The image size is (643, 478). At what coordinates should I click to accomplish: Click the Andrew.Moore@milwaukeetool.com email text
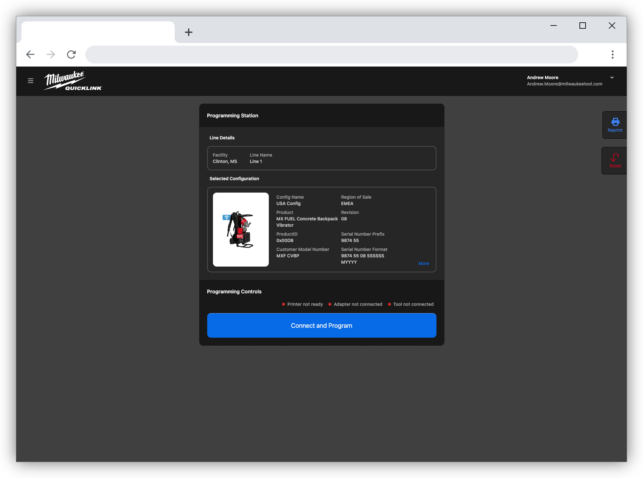pyautogui.click(x=564, y=84)
